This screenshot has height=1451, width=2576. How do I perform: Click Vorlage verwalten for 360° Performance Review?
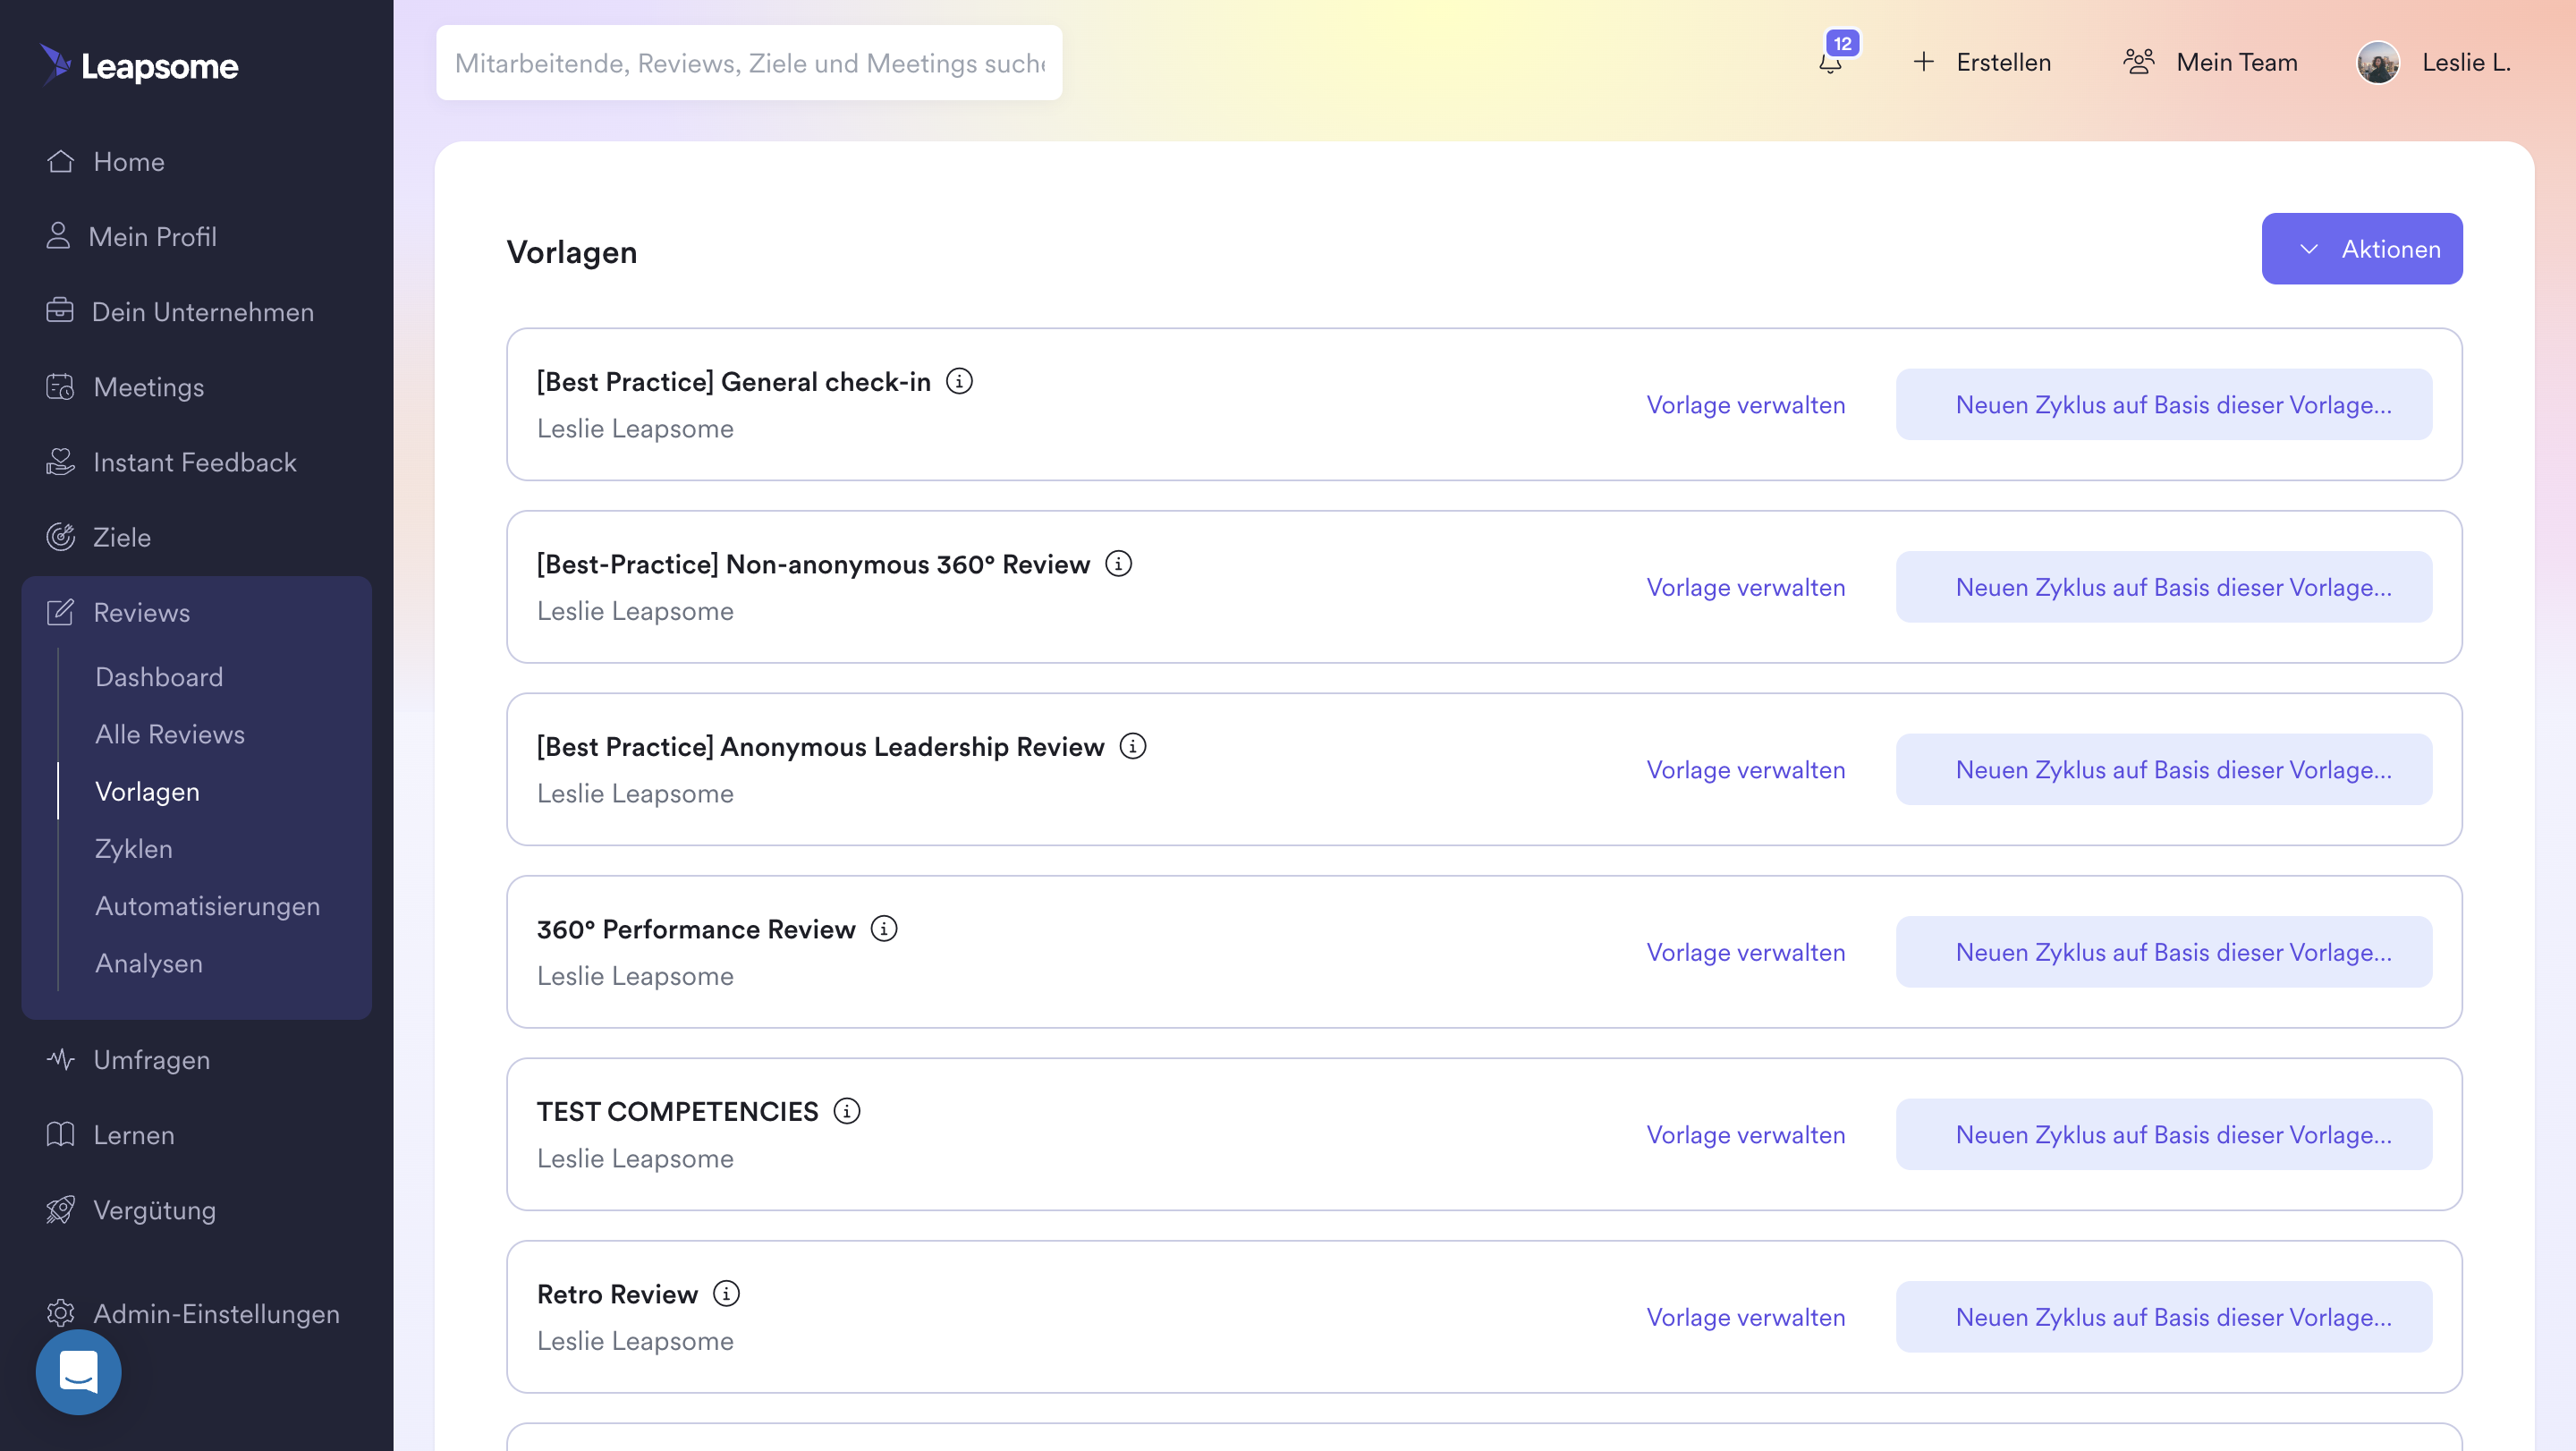1746,952
